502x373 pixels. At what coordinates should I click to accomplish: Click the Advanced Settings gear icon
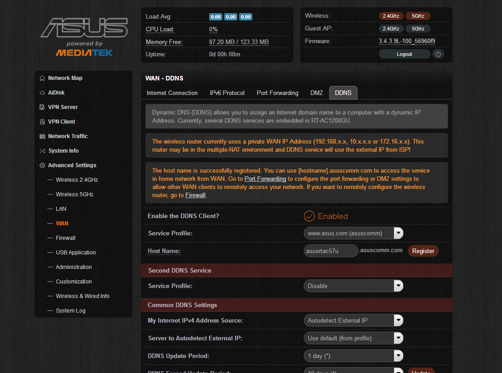(42, 165)
